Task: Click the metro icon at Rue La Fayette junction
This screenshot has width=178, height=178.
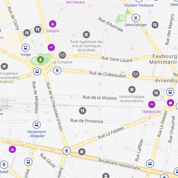Action: click(66, 151)
